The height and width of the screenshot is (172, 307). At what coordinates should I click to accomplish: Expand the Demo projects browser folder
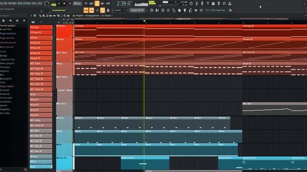click(7, 64)
